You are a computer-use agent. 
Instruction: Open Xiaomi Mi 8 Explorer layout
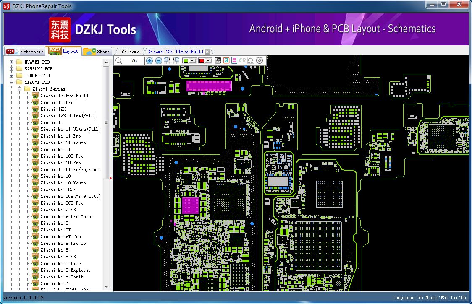66,270
